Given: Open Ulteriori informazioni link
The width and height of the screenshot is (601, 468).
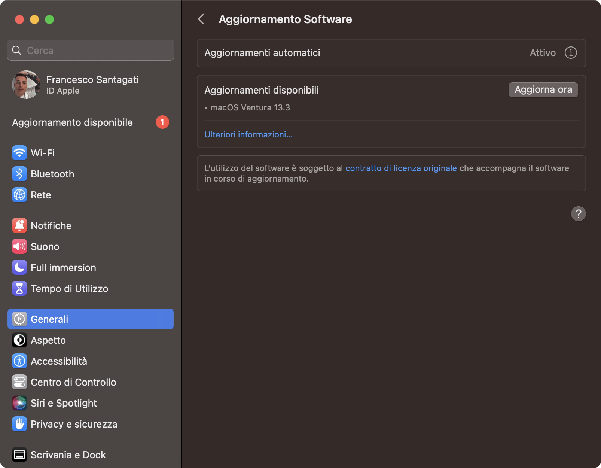Looking at the screenshot, I should coord(248,134).
